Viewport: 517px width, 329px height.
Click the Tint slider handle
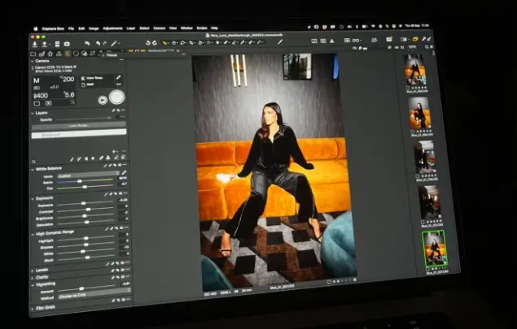[x=85, y=187]
